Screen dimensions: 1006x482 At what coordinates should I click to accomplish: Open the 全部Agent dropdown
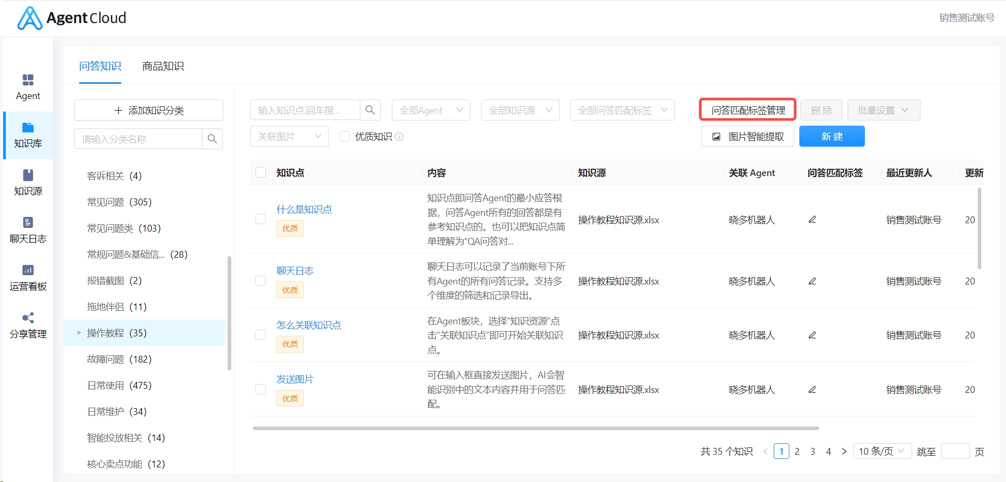click(431, 110)
